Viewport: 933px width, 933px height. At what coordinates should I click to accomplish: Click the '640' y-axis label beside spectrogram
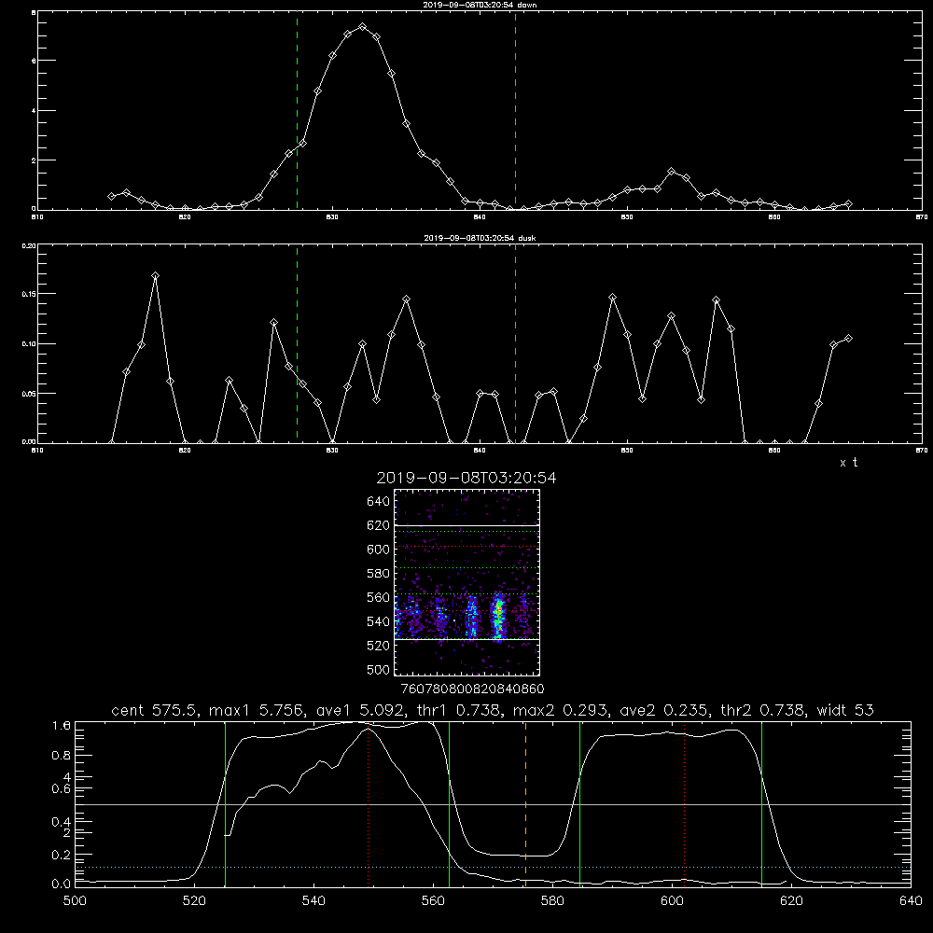point(378,502)
